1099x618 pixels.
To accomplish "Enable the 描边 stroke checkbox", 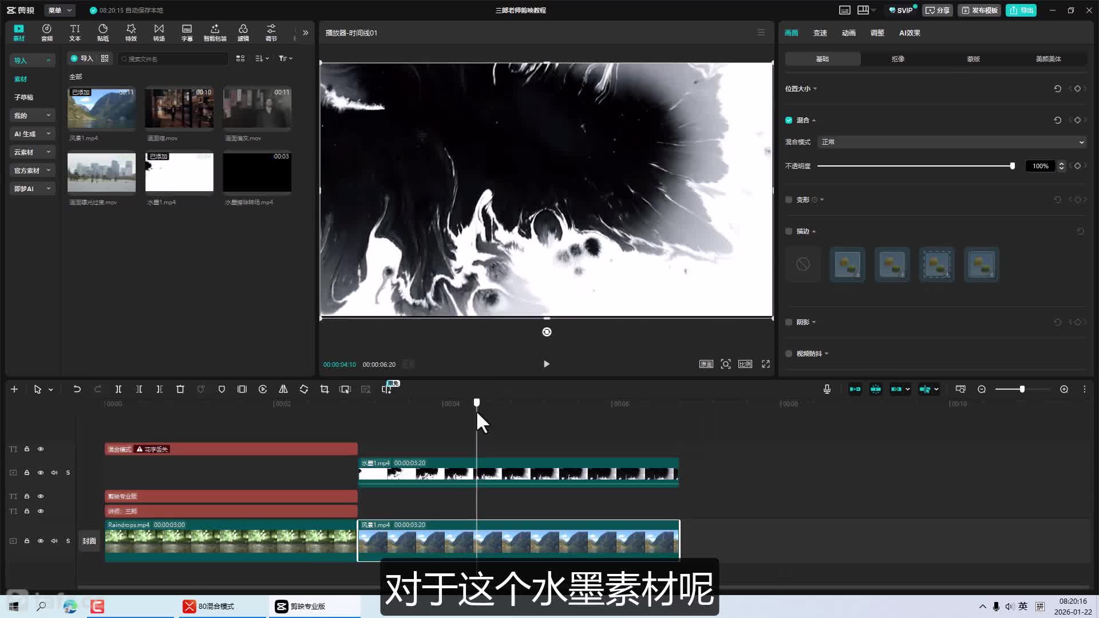I will coord(789,231).
